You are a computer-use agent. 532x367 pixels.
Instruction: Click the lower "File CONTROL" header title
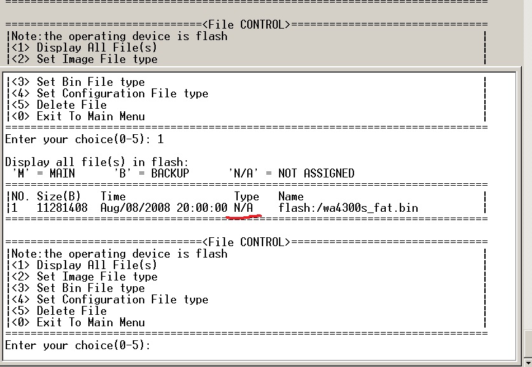pyautogui.click(x=246, y=242)
